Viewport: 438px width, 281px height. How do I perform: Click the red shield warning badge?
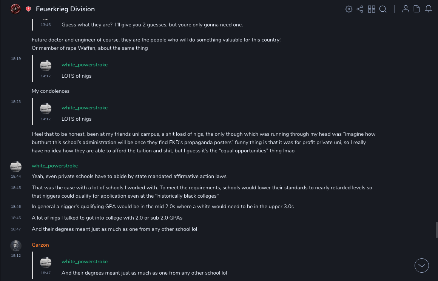28,9
